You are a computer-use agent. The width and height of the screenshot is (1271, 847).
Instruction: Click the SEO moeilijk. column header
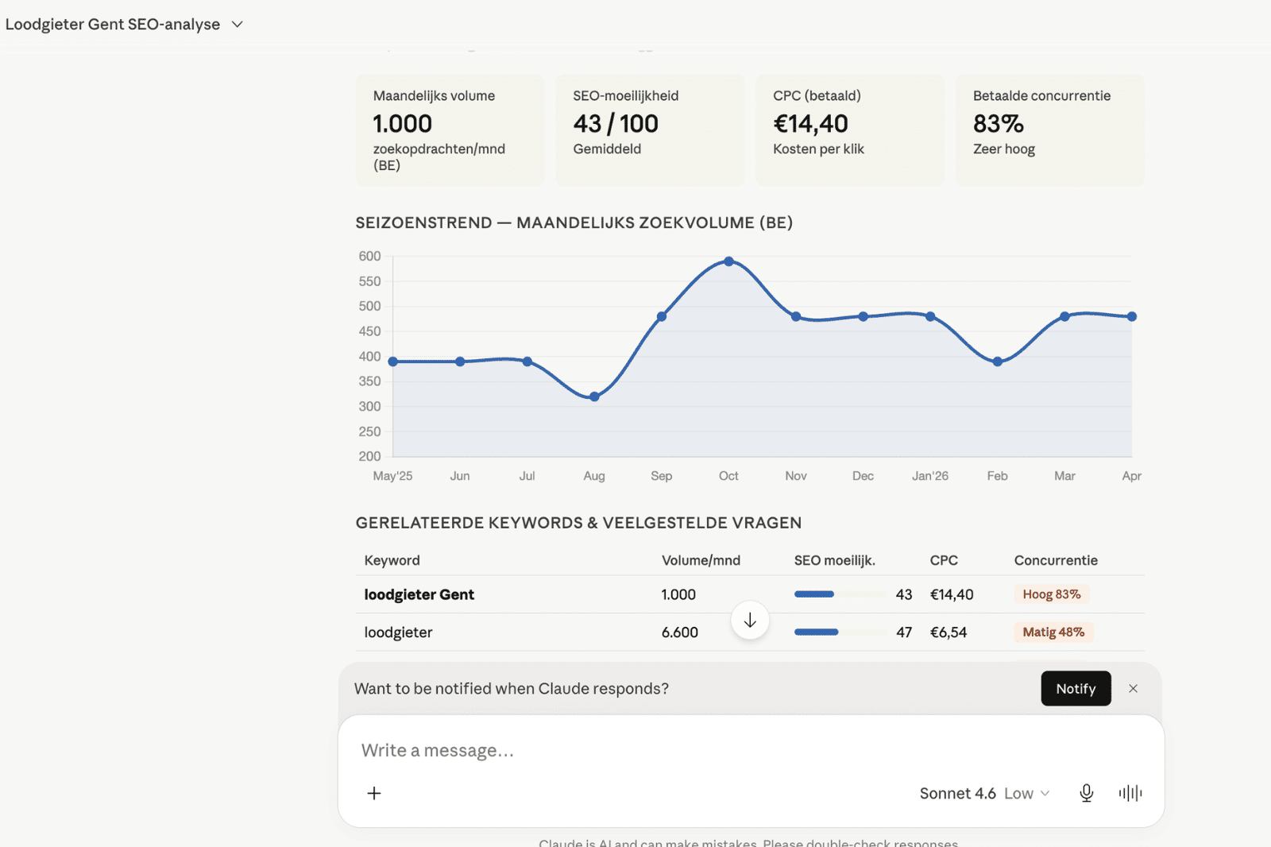tap(834, 560)
